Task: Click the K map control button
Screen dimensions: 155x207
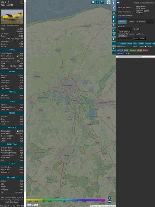Action: pos(114,25)
